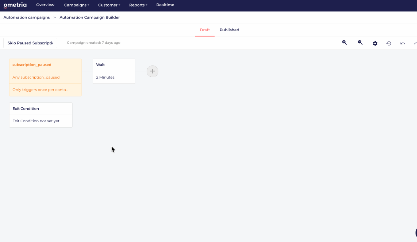Add a new node after Wait
This screenshot has width=417, height=242.
pos(152,71)
